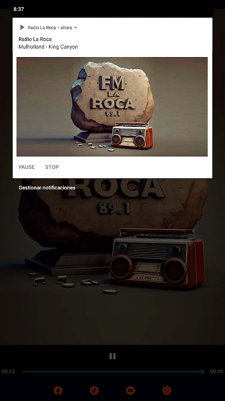Pause playback with the bottom player button
The image size is (225, 401).
(112, 356)
